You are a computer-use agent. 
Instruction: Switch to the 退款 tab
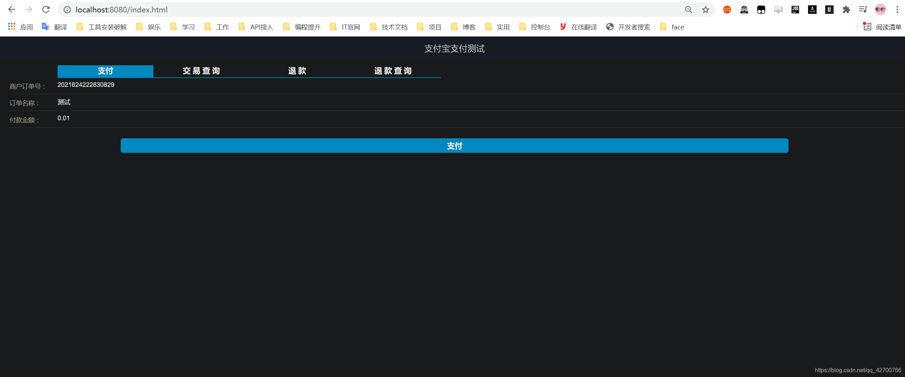tap(297, 71)
